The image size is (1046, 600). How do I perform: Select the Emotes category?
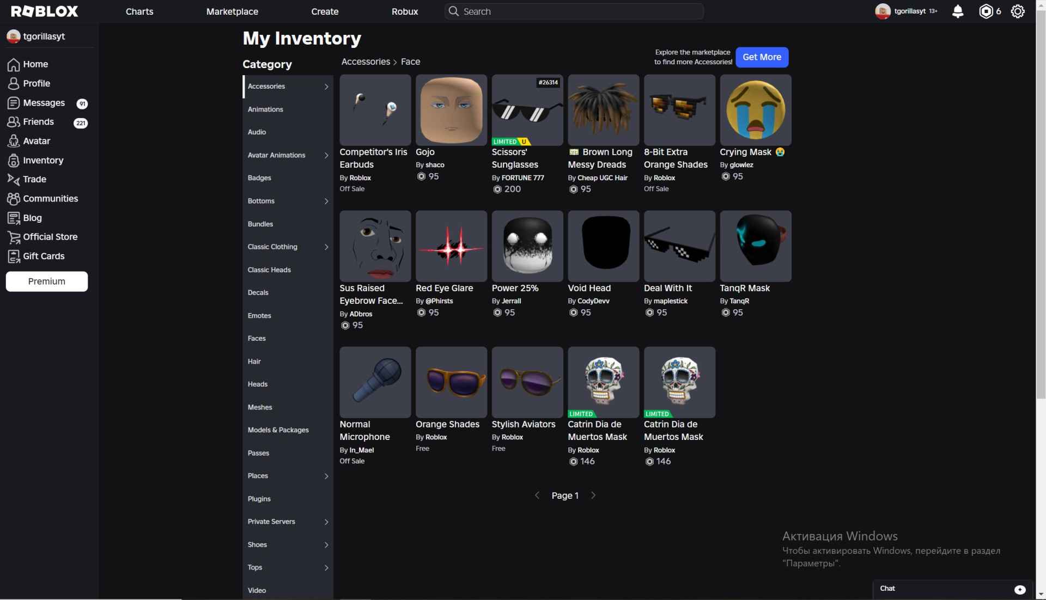259,316
